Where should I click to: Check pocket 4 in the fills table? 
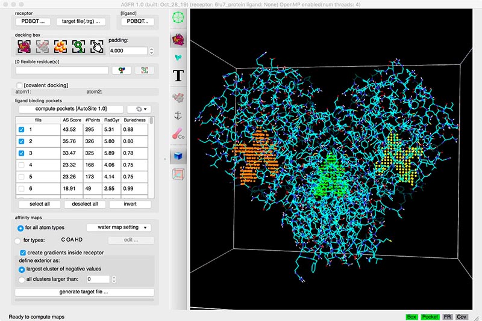tap(22, 164)
